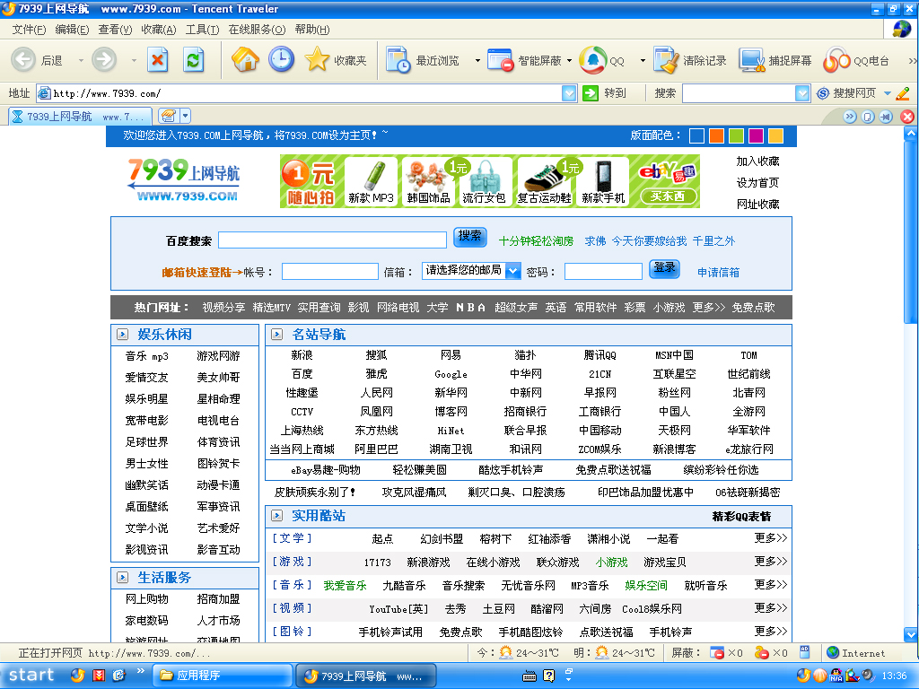Click 捕捉屏幕 screen capture icon
Viewport: 919px width, 689px height.
pyautogui.click(x=751, y=60)
